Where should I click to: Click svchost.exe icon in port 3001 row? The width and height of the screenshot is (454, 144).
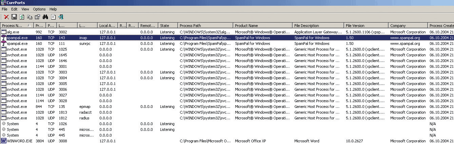[4, 66]
